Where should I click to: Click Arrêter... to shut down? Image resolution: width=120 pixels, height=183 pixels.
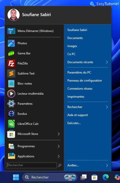73,165
